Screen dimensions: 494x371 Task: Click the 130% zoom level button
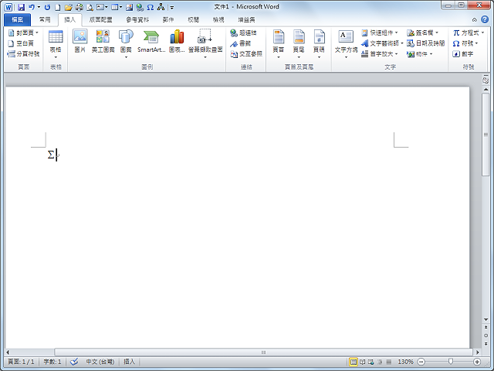click(405, 362)
